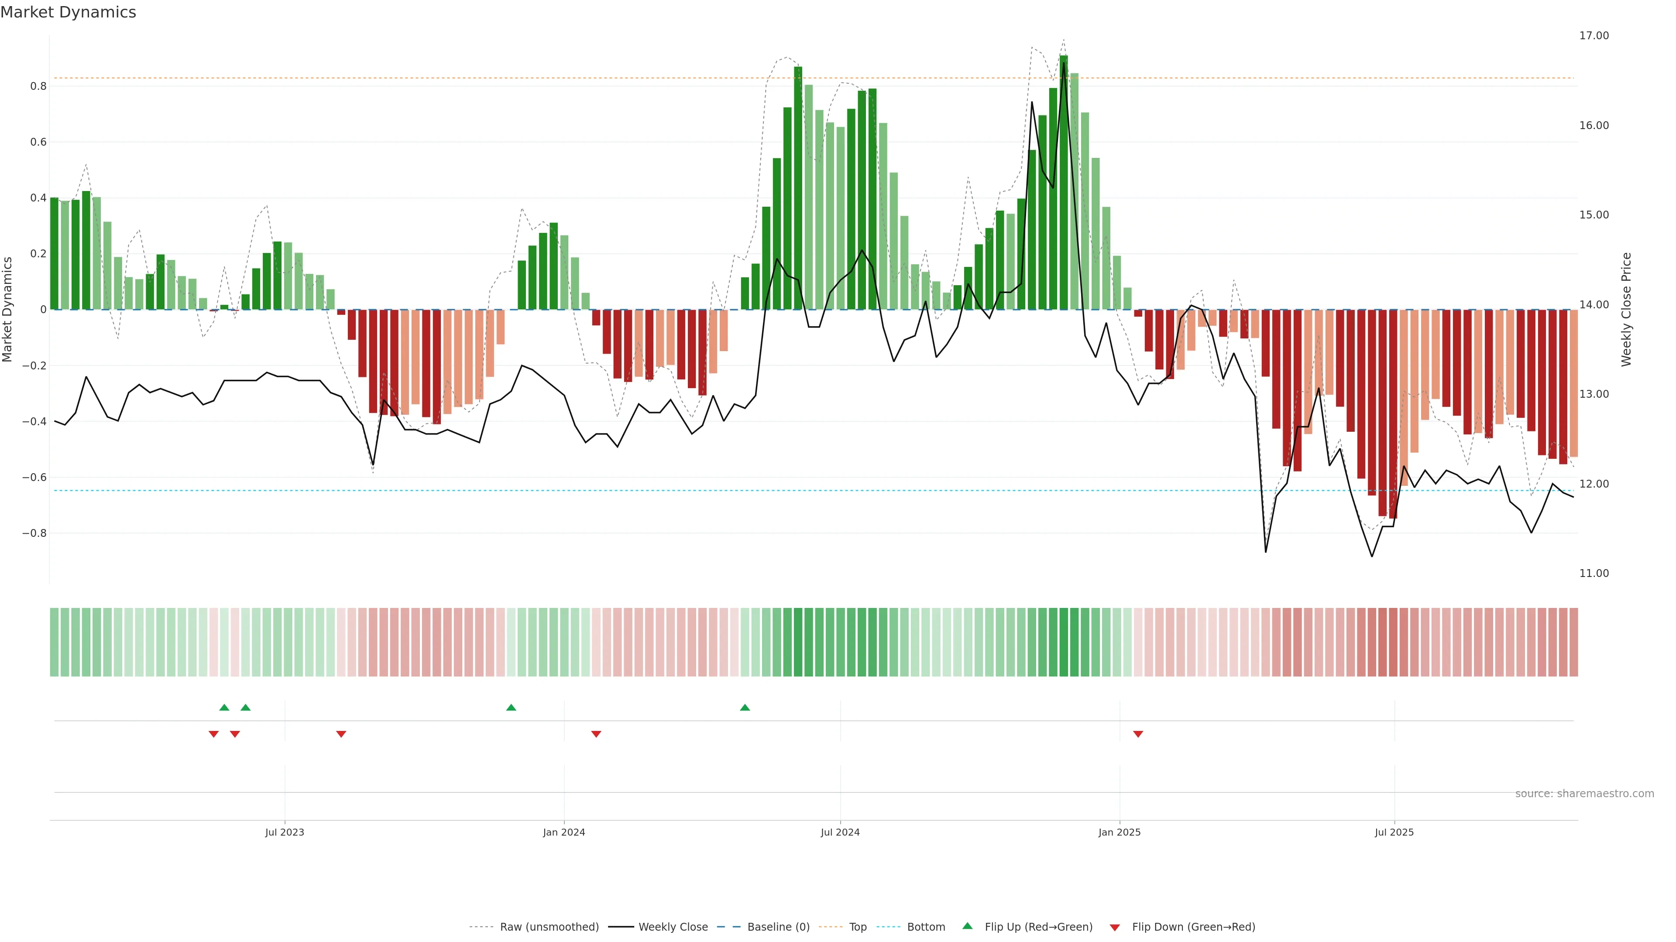
Task: Click the Market Dynamics y-axis title
Action: [8, 310]
